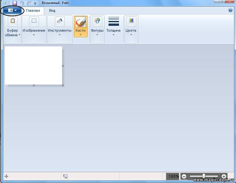The width and height of the screenshot is (236, 183).
Task: Click the zoom out minus button
Action: (x=184, y=176)
